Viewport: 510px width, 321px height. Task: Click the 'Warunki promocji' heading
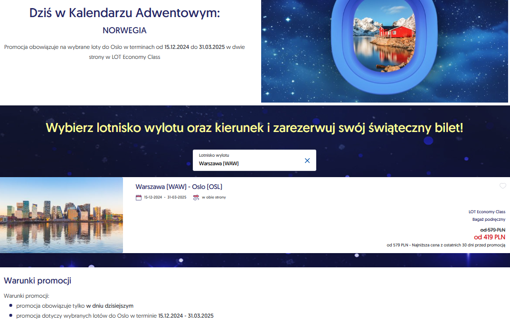point(38,281)
